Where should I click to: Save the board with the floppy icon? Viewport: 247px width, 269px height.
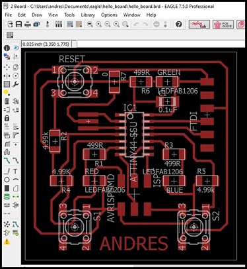18,24
